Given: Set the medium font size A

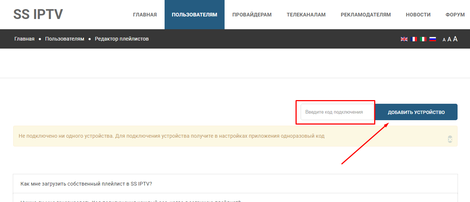Looking at the screenshot, I should pyautogui.click(x=449, y=39).
